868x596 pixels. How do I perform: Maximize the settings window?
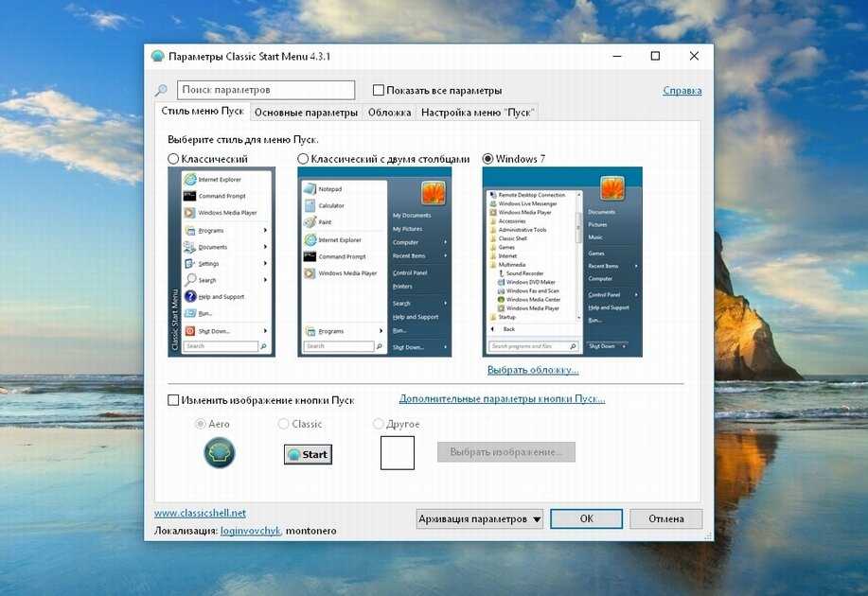(655, 56)
